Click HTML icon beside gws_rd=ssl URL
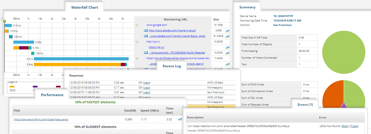This screenshot has width=371, height=134. (146, 36)
